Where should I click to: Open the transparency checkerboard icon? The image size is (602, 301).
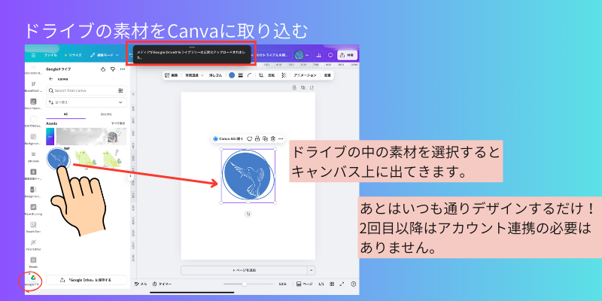coord(284,75)
